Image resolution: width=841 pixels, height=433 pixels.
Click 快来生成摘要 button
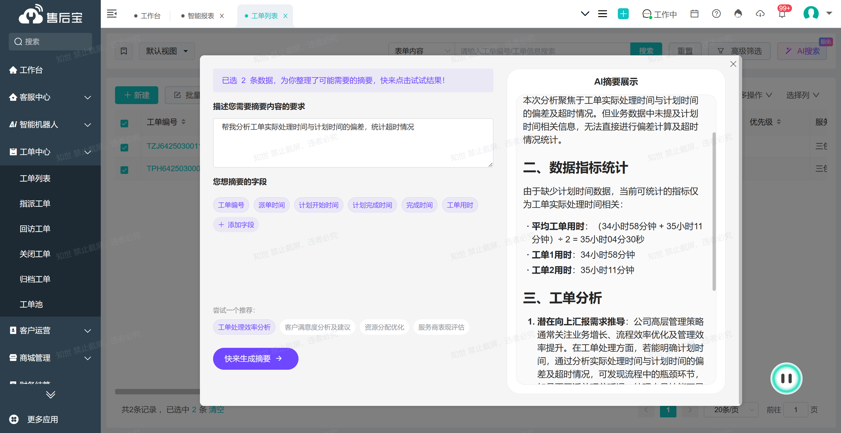pyautogui.click(x=256, y=359)
